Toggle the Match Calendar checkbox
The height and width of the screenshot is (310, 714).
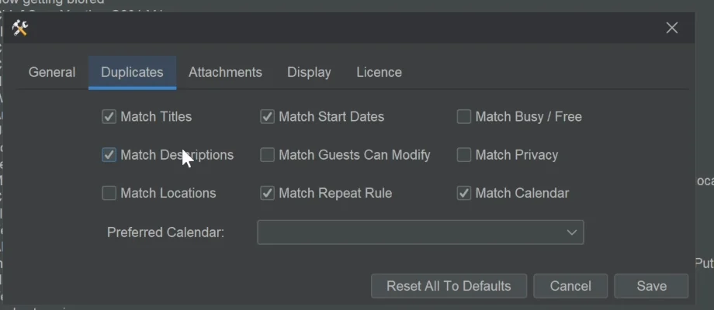click(463, 193)
